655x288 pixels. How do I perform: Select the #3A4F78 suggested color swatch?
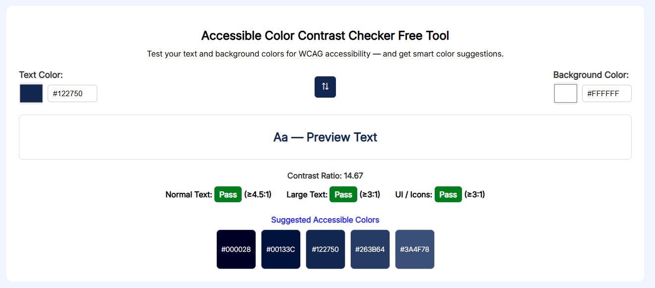tap(414, 249)
